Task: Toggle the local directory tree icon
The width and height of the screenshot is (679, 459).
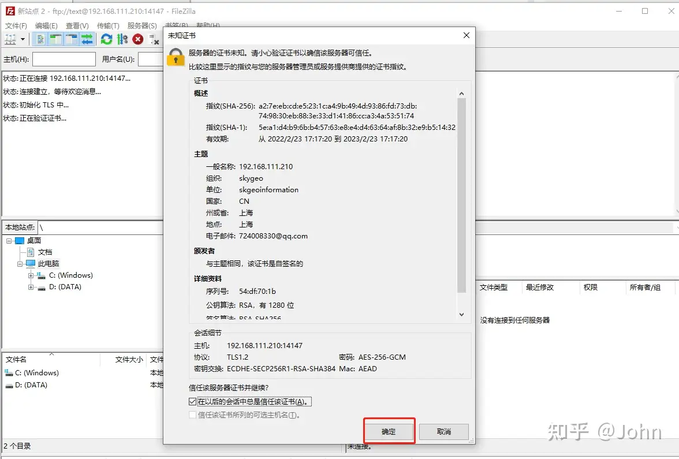Action: (x=56, y=39)
